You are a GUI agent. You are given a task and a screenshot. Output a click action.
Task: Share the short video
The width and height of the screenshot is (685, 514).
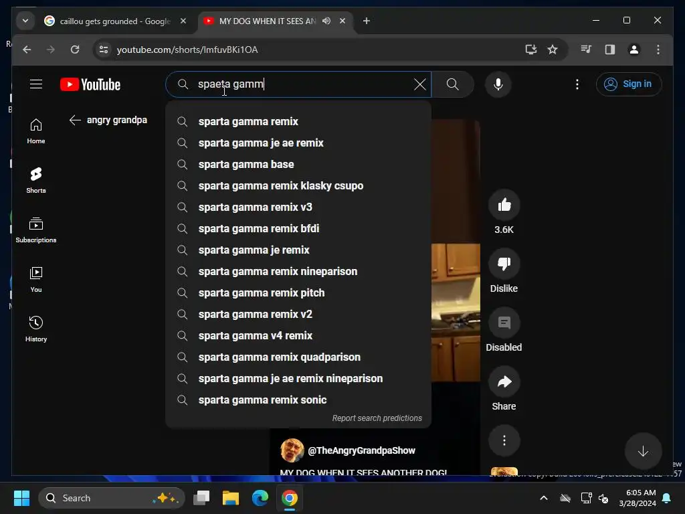click(504, 381)
